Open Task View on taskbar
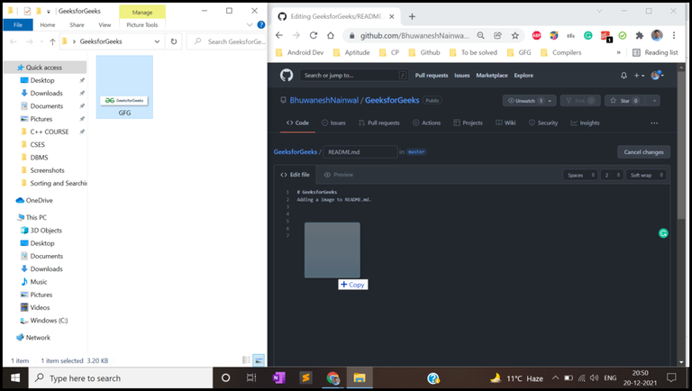692x391 pixels. pos(251,377)
